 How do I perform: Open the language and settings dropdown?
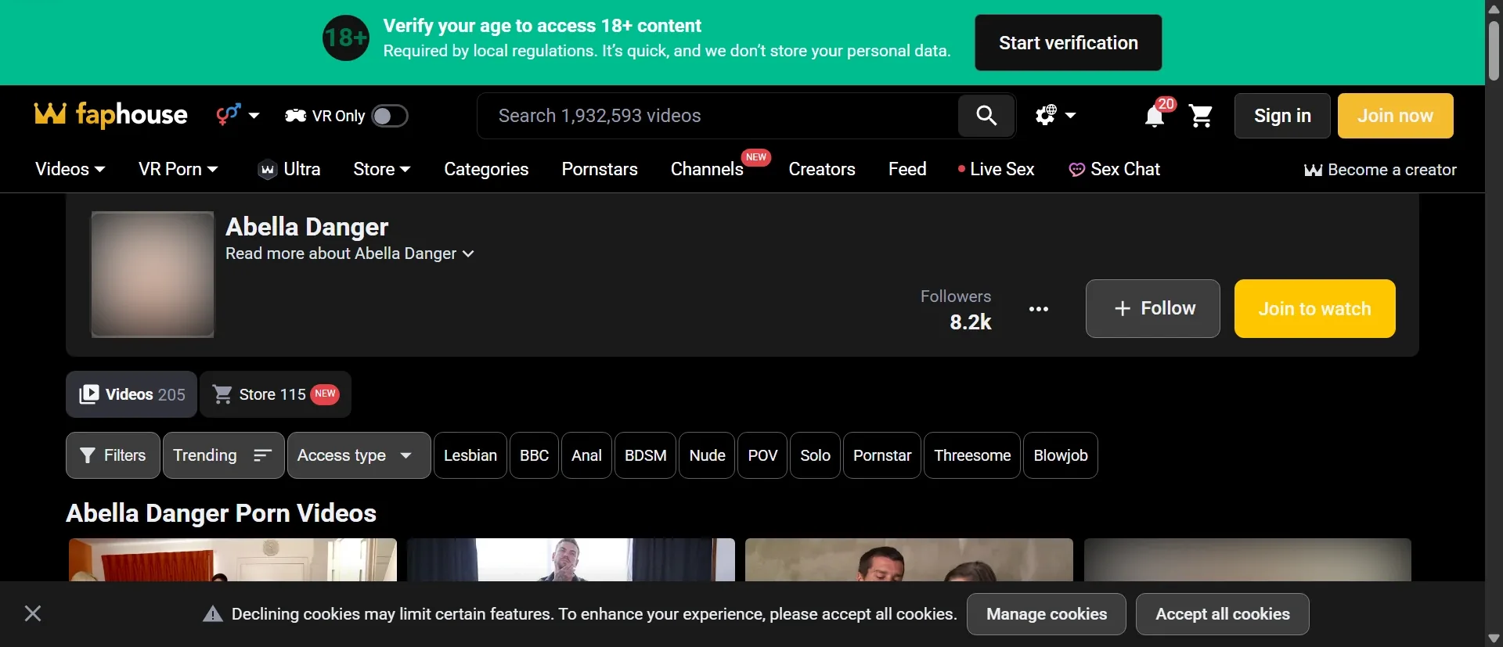click(x=1055, y=116)
